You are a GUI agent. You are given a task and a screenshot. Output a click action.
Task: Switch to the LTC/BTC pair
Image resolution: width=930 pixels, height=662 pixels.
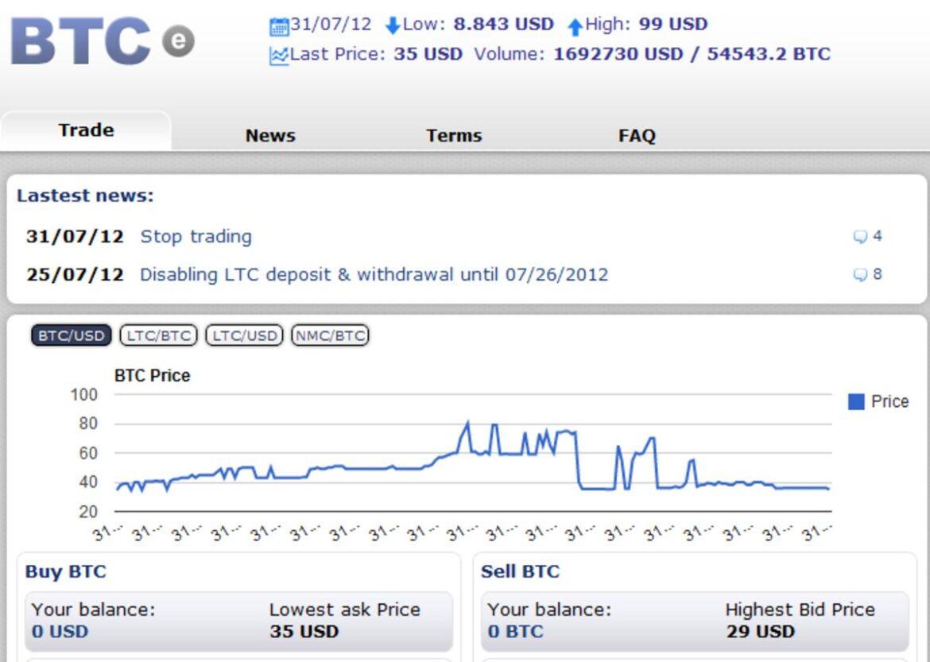click(159, 335)
